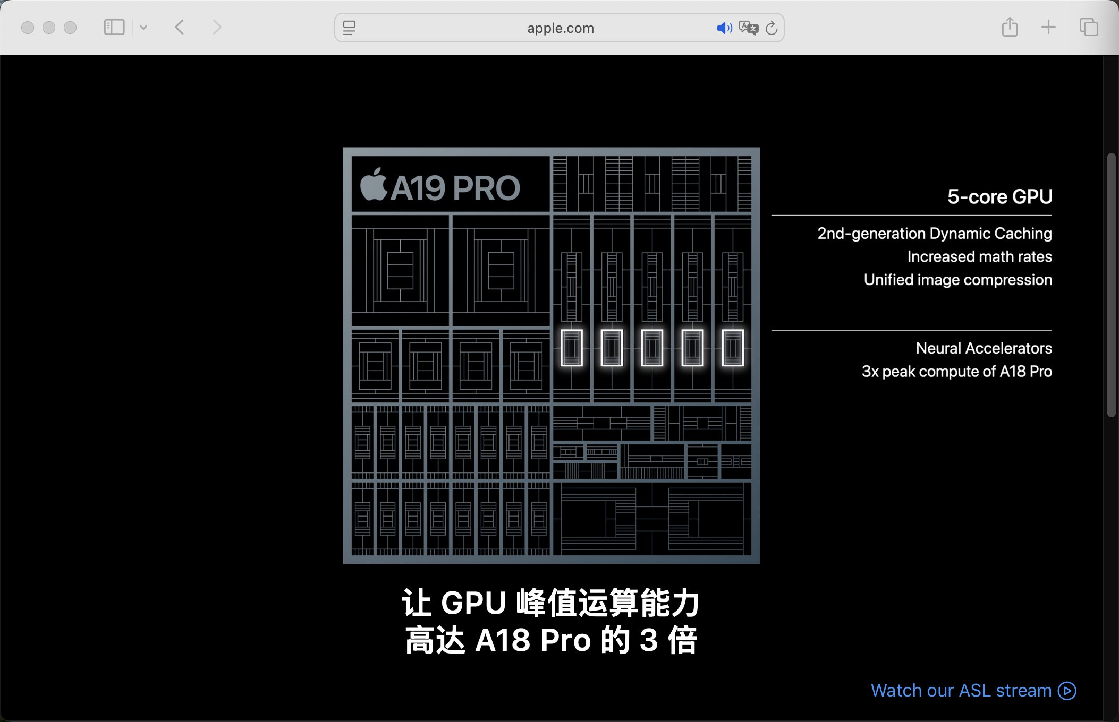Viewport: 1119px width, 722px height.
Task: Show the tab overview
Action: point(1088,27)
